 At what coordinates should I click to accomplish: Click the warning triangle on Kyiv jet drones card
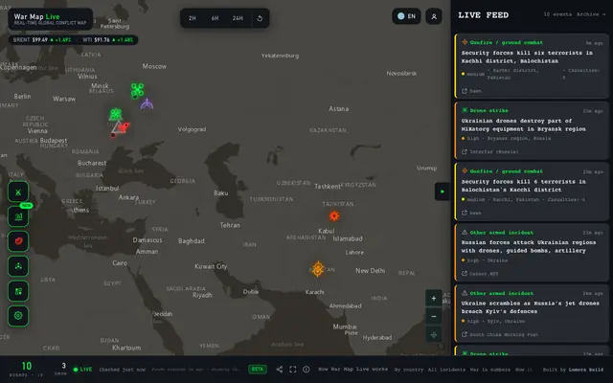(465, 293)
